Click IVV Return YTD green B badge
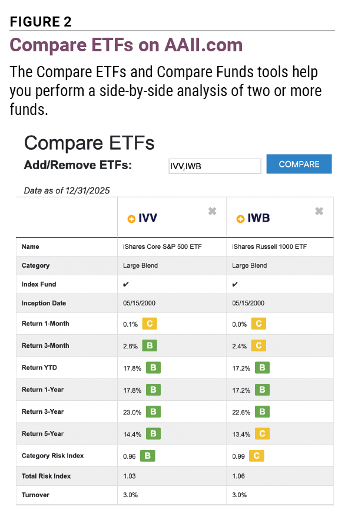 [x=153, y=368]
